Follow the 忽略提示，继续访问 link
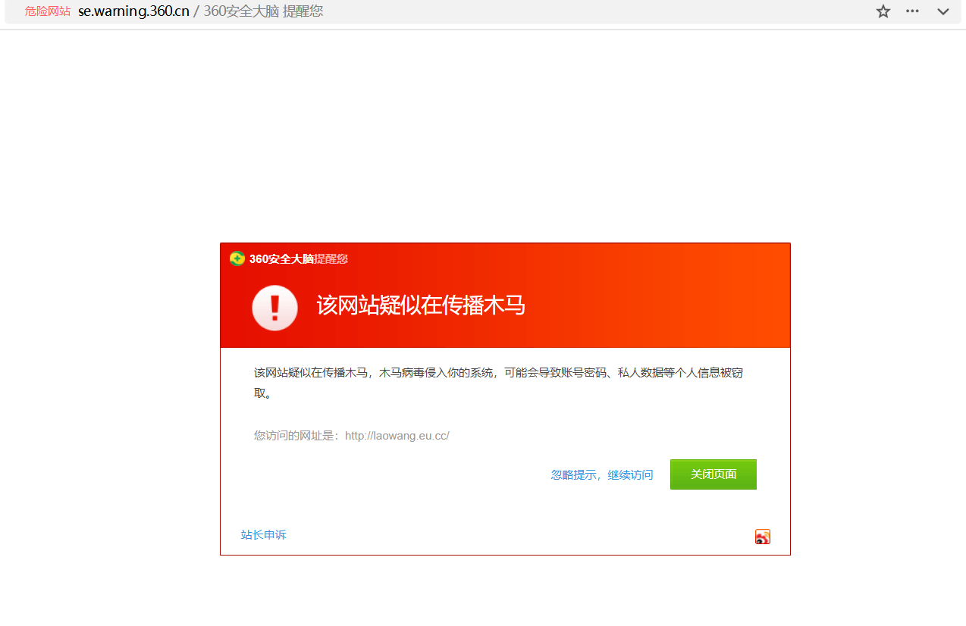Screen dimensions: 966x626 point(601,474)
